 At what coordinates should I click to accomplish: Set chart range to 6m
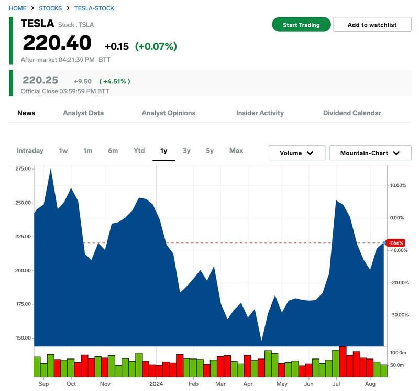113,151
